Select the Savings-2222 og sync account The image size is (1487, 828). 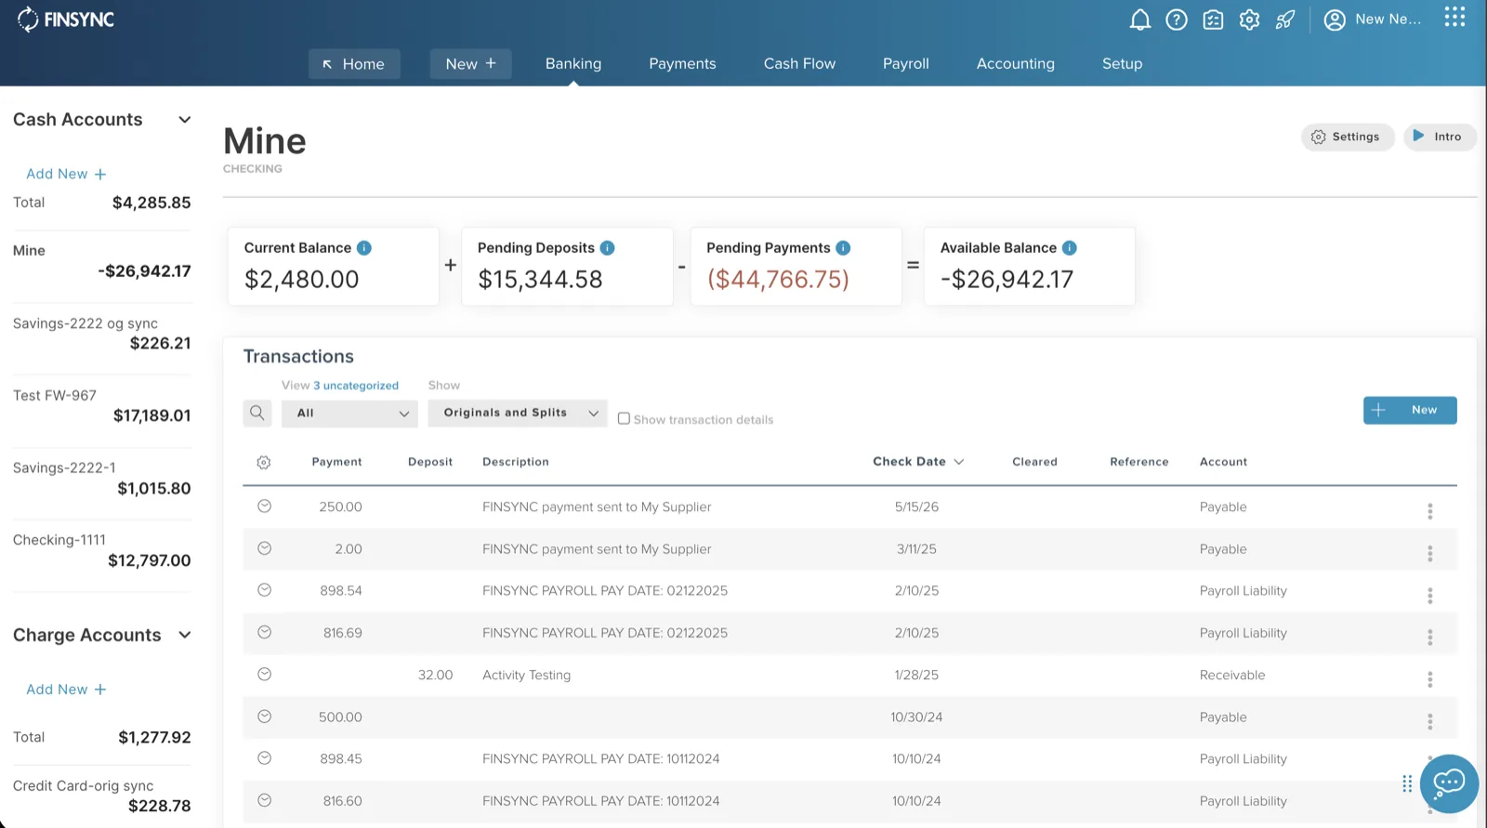tap(101, 334)
